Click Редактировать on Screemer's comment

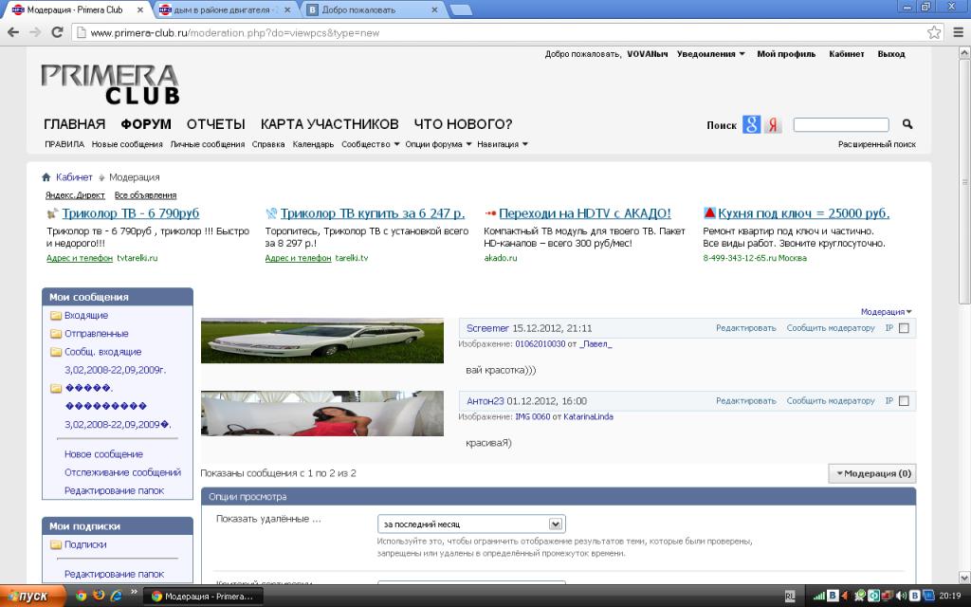(746, 328)
